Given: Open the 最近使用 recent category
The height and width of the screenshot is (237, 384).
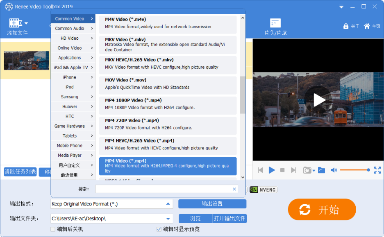Looking at the screenshot, I should [x=73, y=175].
